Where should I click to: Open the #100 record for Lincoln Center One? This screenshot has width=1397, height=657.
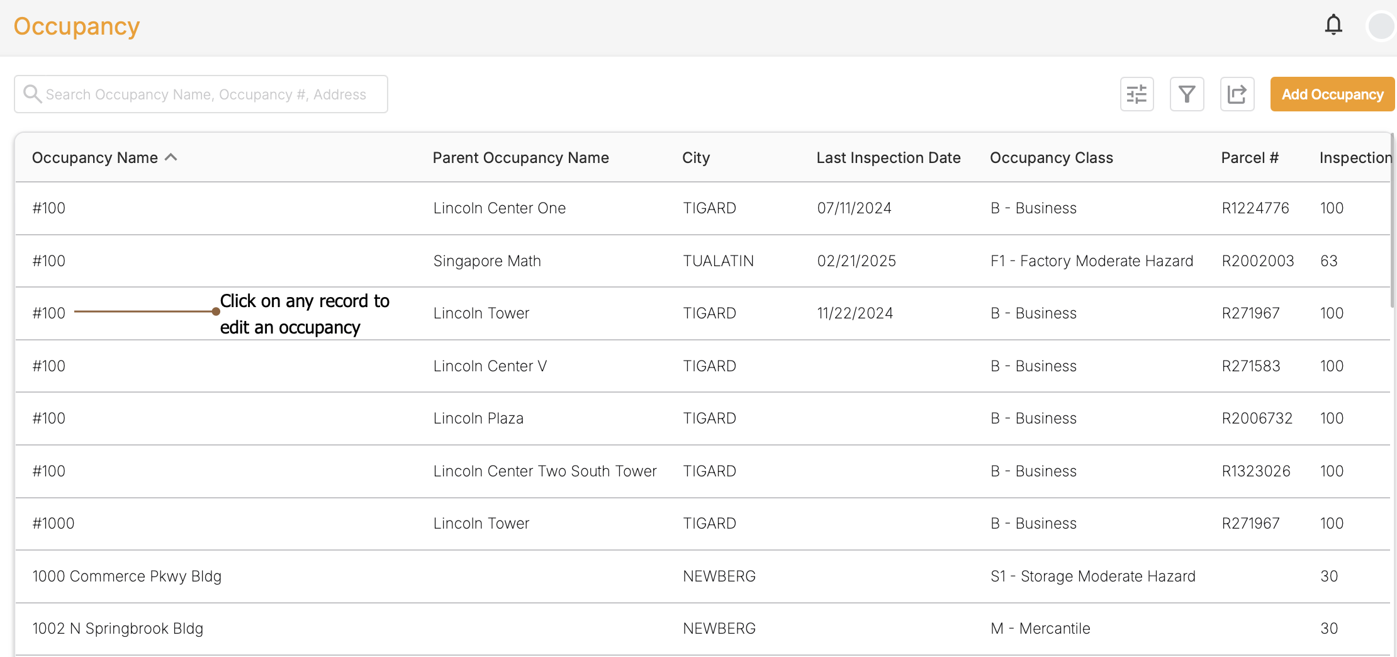click(49, 208)
